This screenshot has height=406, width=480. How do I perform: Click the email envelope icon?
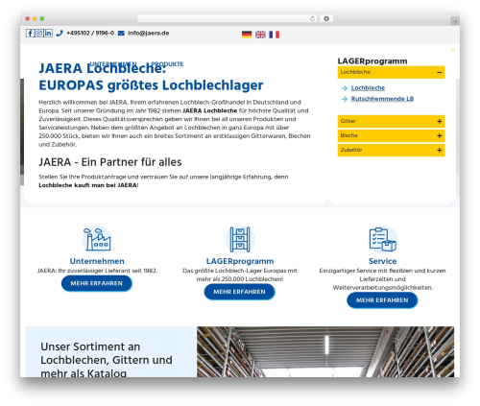[x=121, y=33]
